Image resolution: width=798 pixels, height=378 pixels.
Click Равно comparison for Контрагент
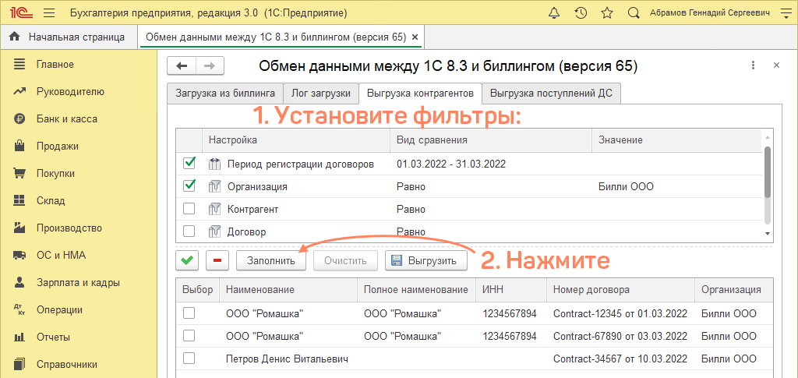pos(411,209)
